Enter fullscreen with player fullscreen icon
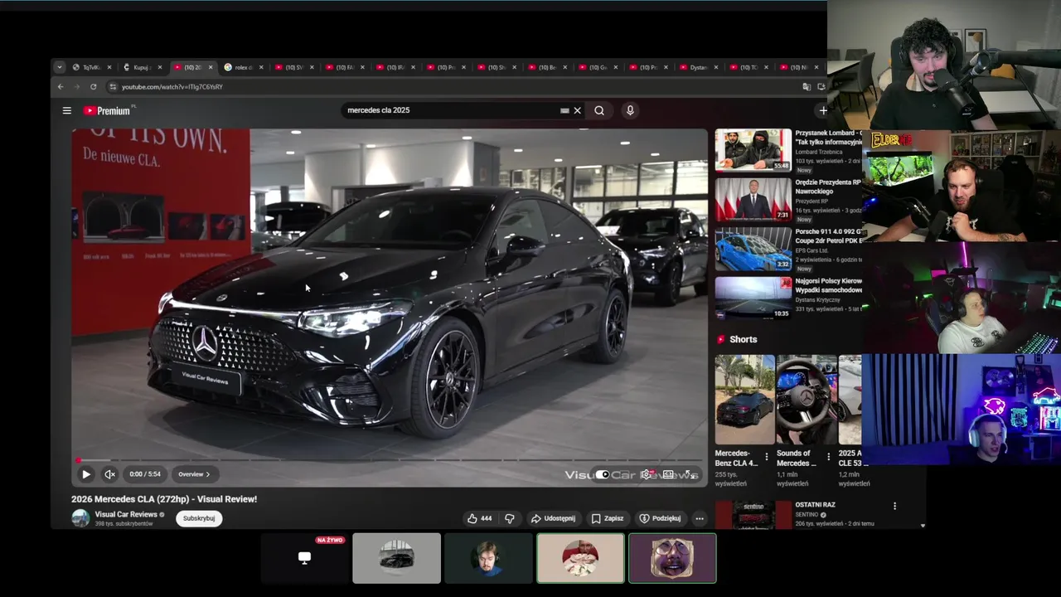 pos(692,474)
